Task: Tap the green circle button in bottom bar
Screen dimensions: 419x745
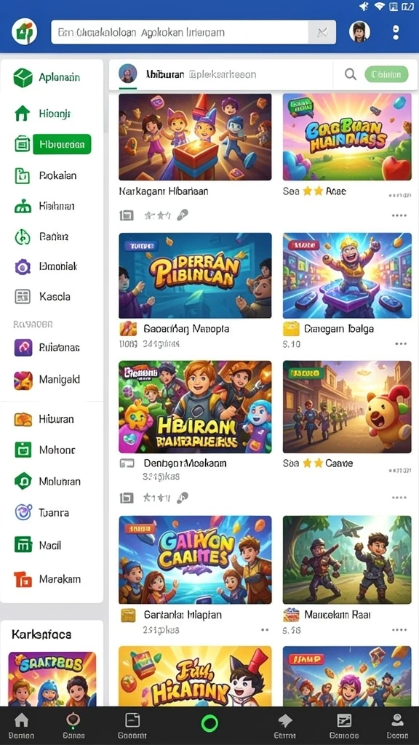Action: pos(209,723)
